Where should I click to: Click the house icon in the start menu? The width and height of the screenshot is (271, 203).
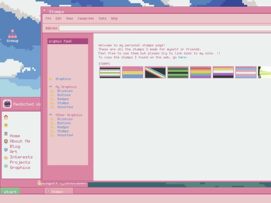6,117
